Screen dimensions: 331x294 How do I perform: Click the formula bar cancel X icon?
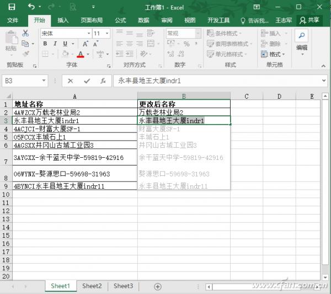tap(71, 81)
